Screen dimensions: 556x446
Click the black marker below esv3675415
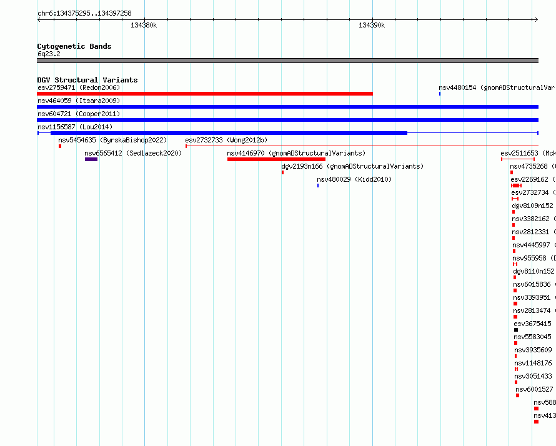point(516,330)
